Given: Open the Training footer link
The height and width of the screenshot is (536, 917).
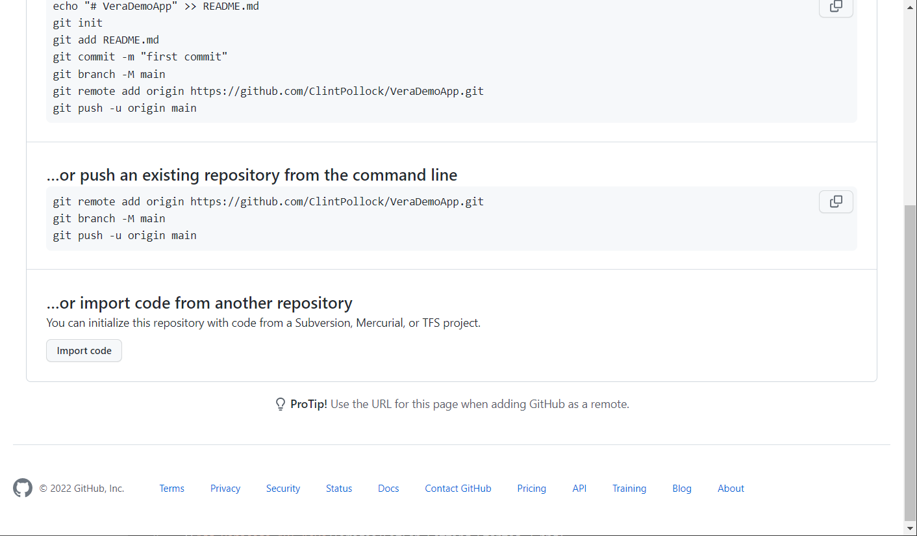Looking at the screenshot, I should [629, 489].
